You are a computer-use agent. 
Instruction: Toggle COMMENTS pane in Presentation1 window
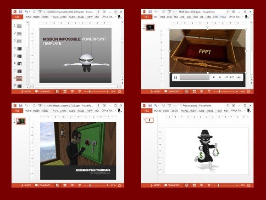pos(172,185)
